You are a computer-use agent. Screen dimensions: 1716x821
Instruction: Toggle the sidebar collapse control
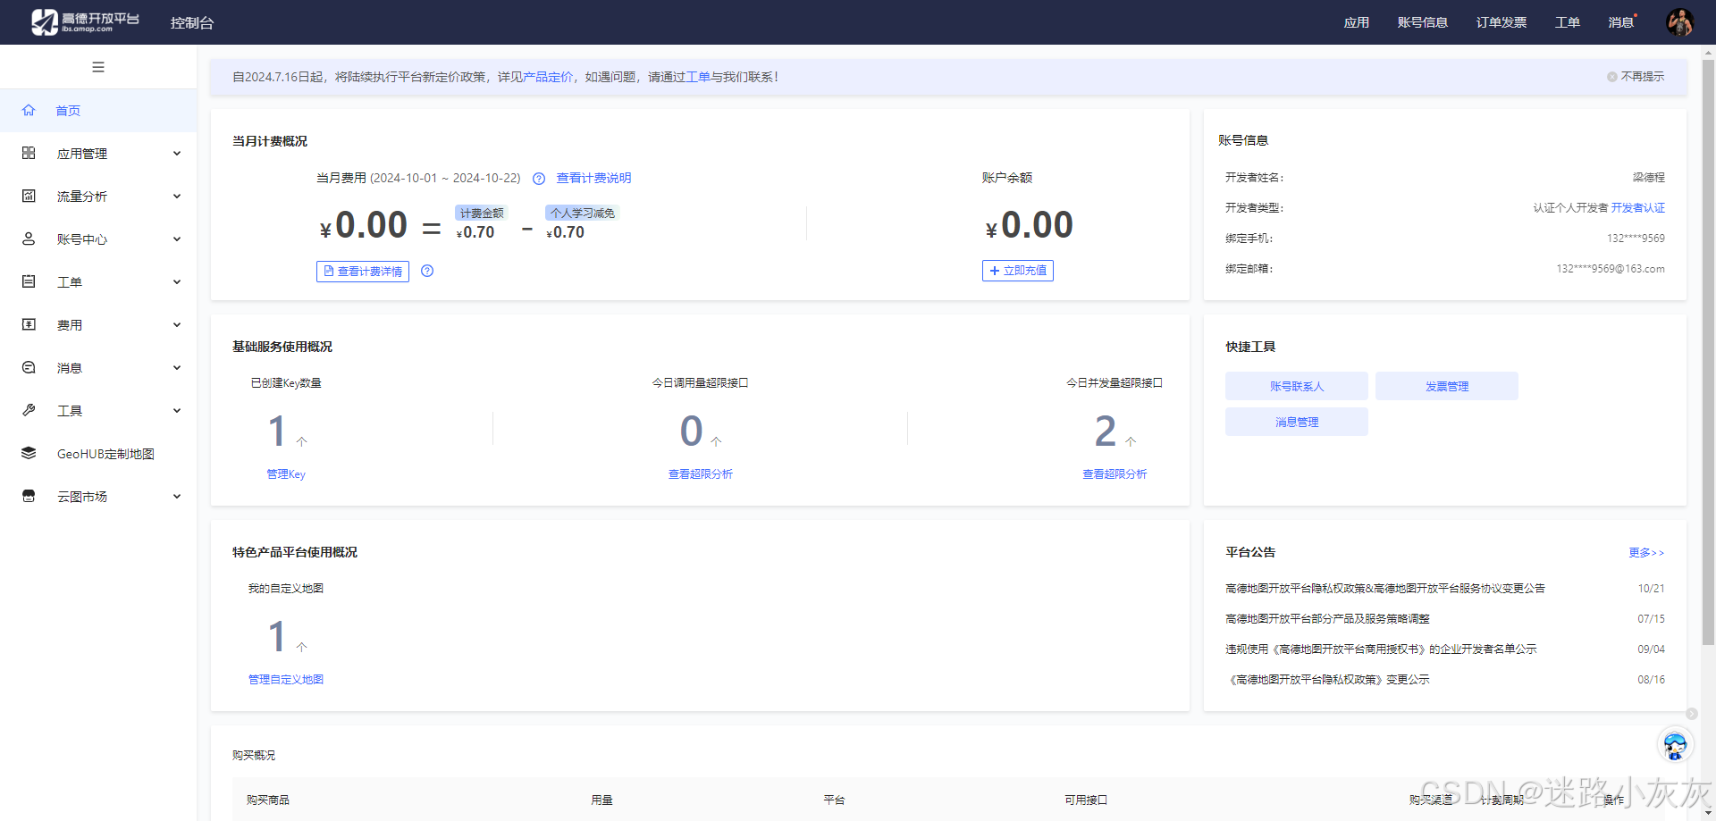point(98,67)
